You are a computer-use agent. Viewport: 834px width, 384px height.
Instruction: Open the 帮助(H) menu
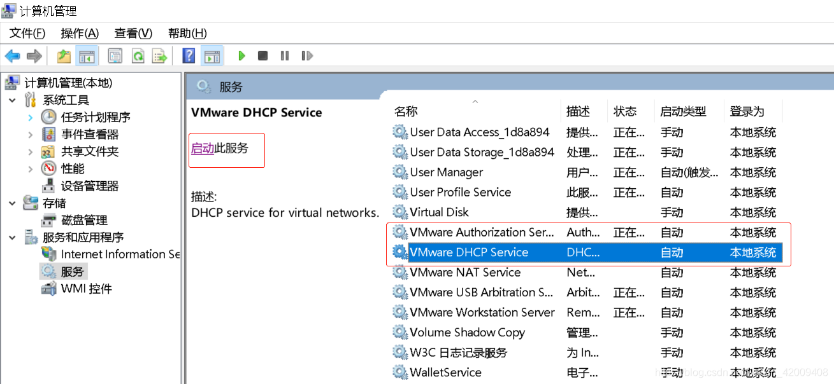187,33
